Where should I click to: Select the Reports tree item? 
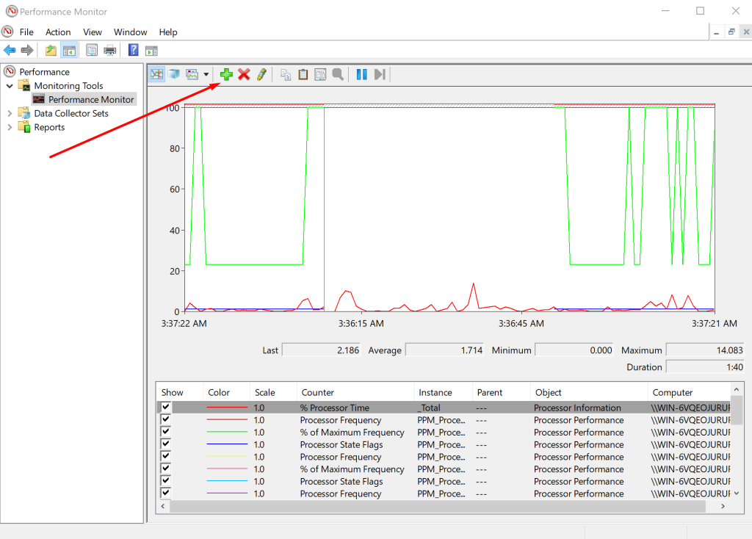pos(49,128)
